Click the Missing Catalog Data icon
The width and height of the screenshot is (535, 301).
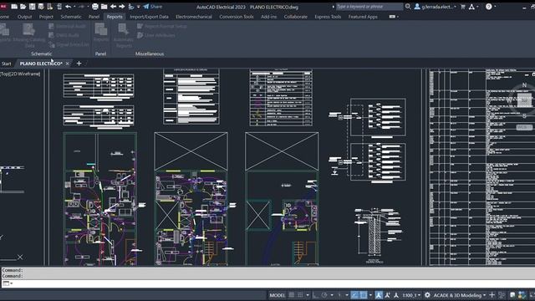tap(28, 29)
